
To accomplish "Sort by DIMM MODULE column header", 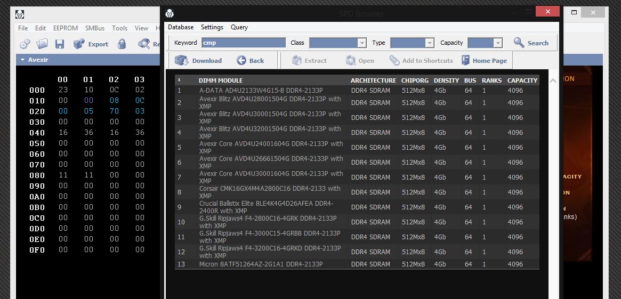I will coord(221,80).
